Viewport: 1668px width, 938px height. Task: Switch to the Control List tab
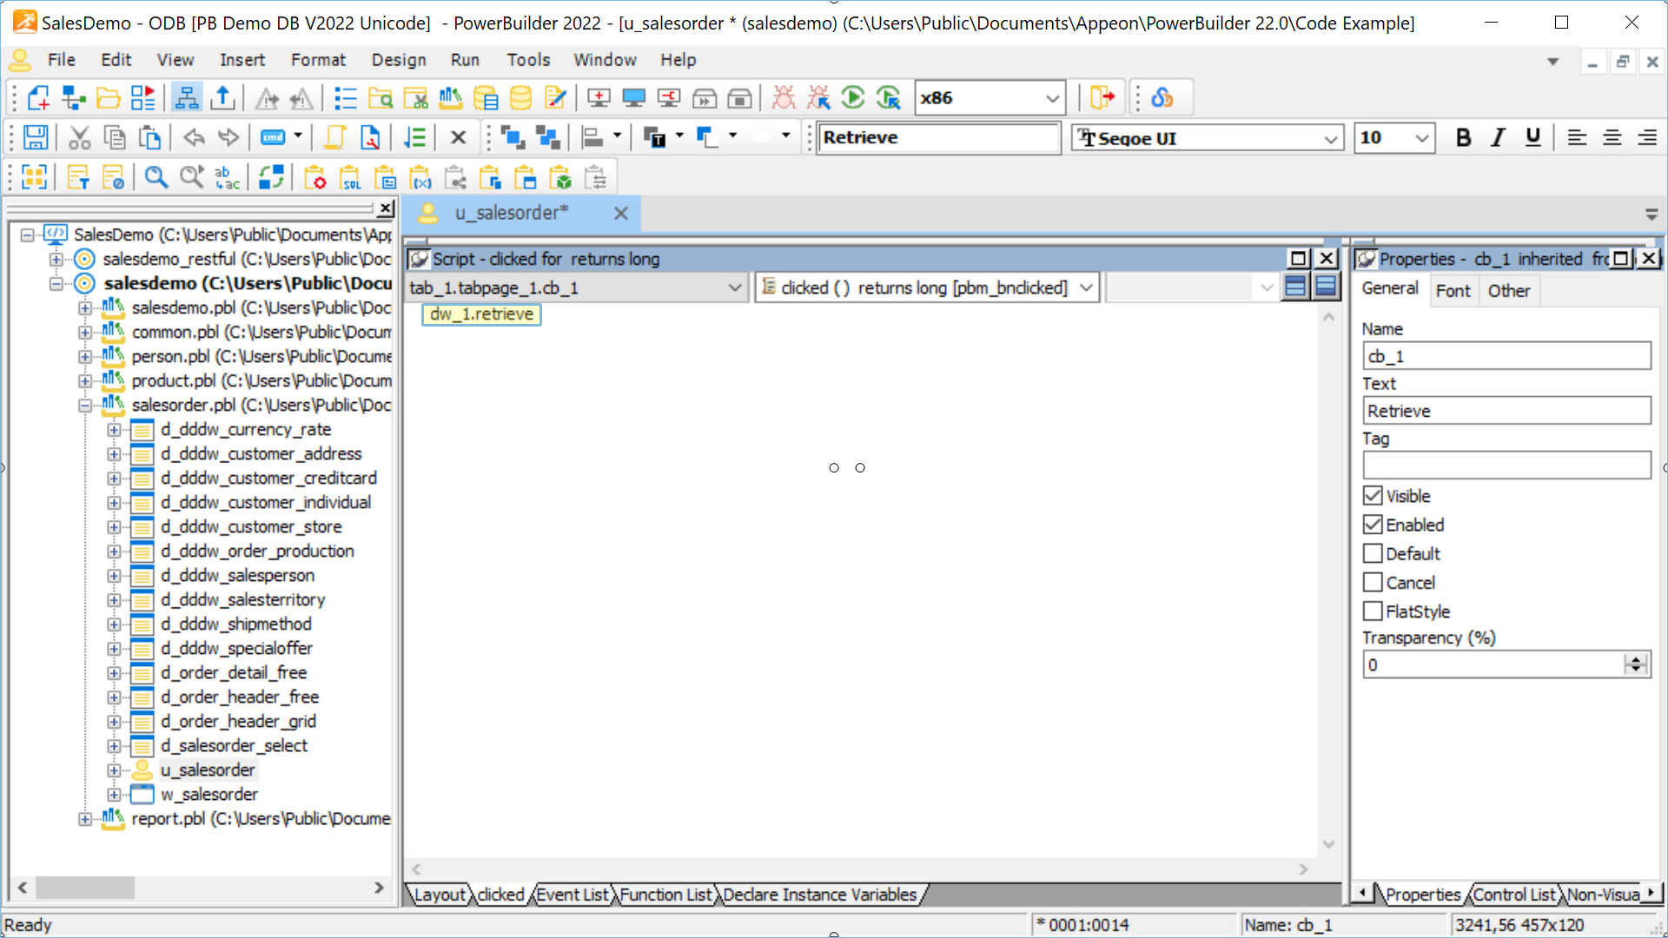(x=1514, y=895)
